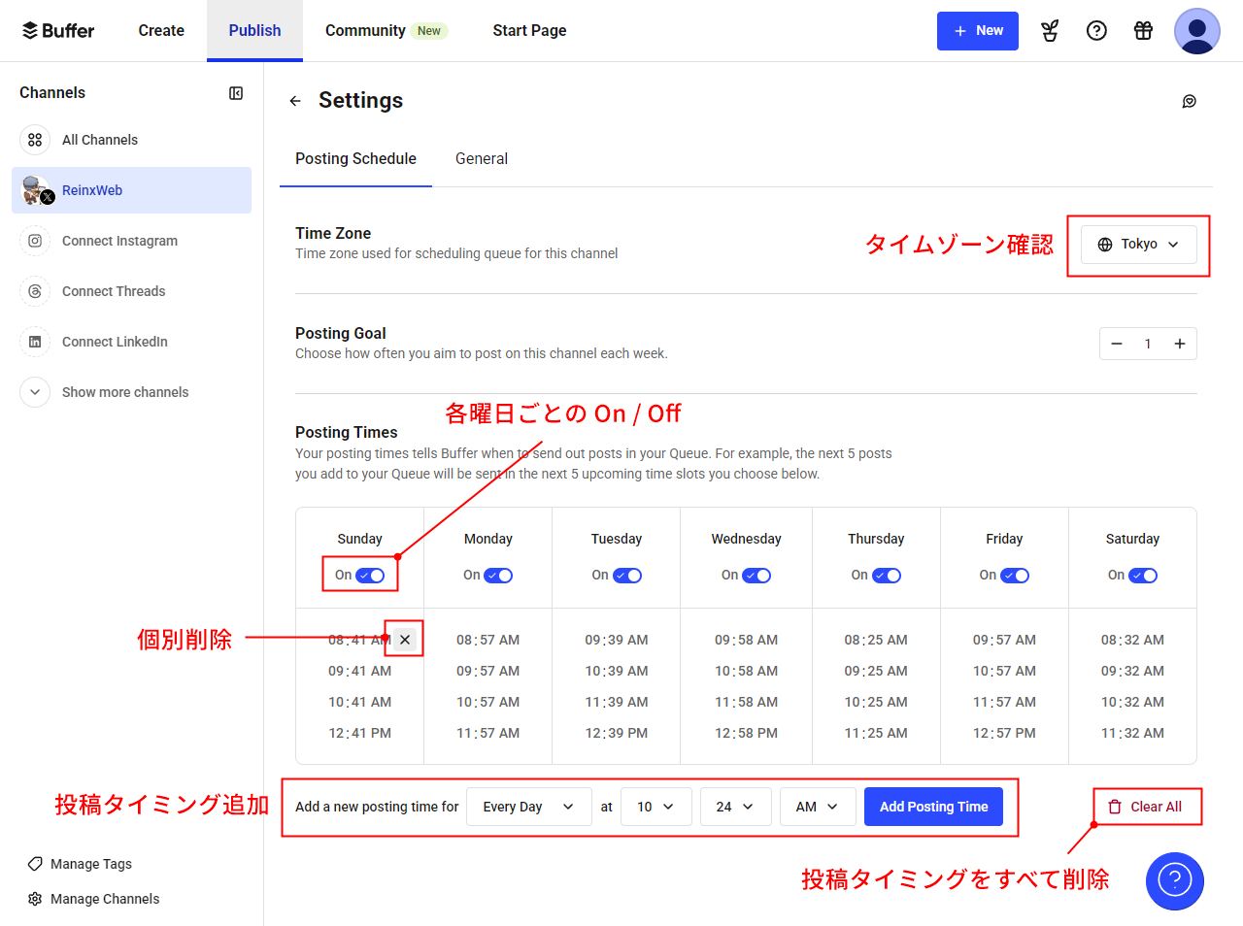This screenshot has height=926, width=1243.
Task: Open the feedback chat icon near Settings
Action: click(x=1189, y=101)
